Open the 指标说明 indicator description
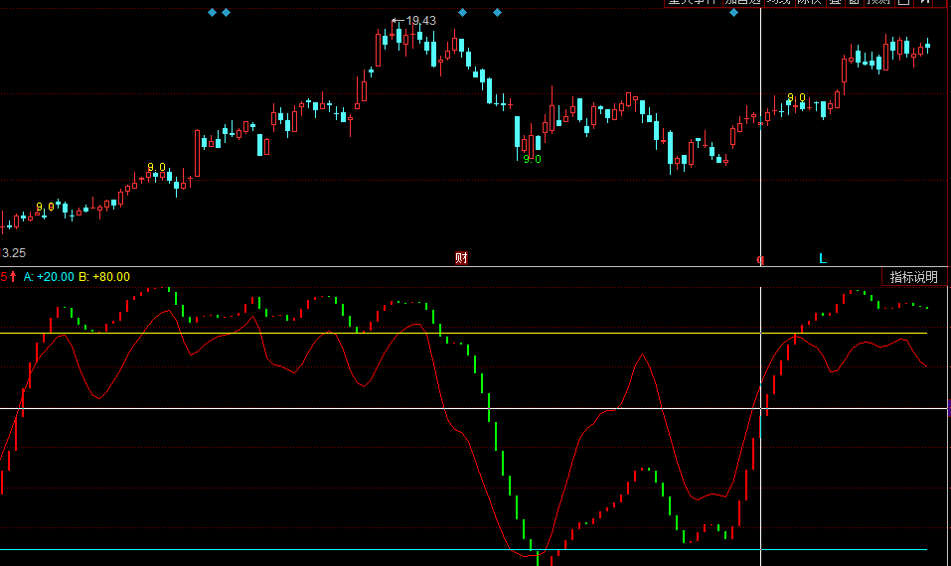Viewport: 951px width, 566px height. pos(913,277)
